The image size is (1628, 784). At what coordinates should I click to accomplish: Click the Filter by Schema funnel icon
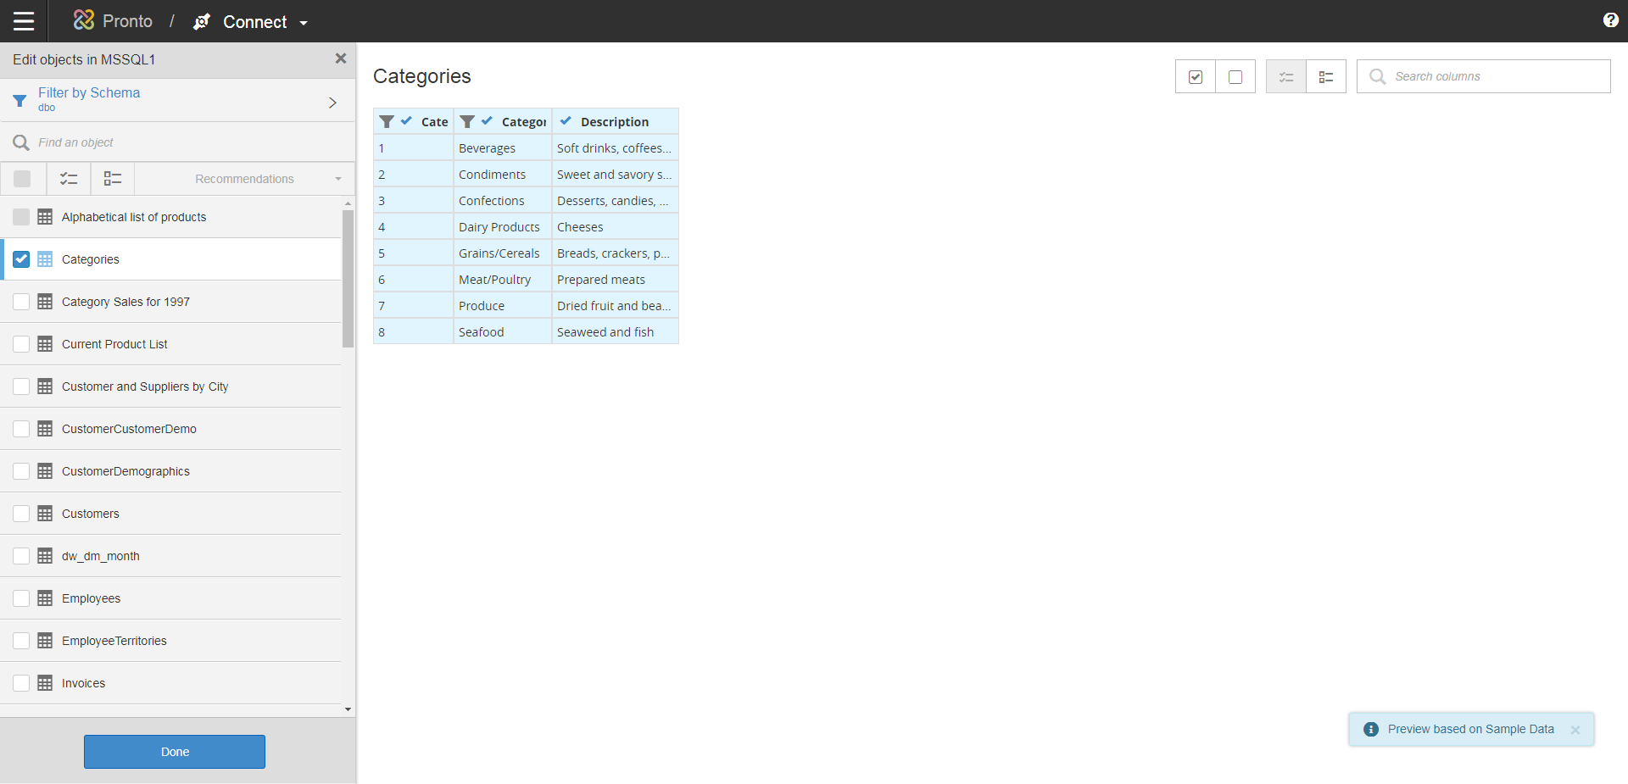(x=20, y=99)
